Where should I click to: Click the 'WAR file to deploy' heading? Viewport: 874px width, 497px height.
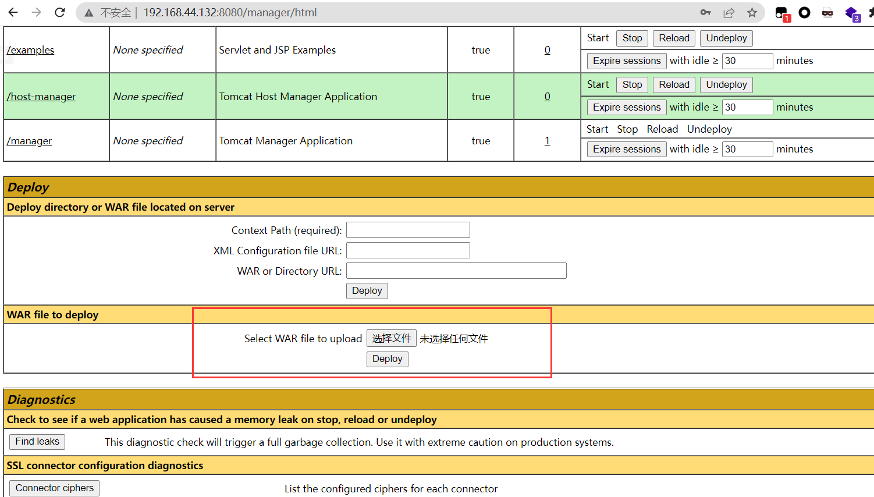pos(52,315)
